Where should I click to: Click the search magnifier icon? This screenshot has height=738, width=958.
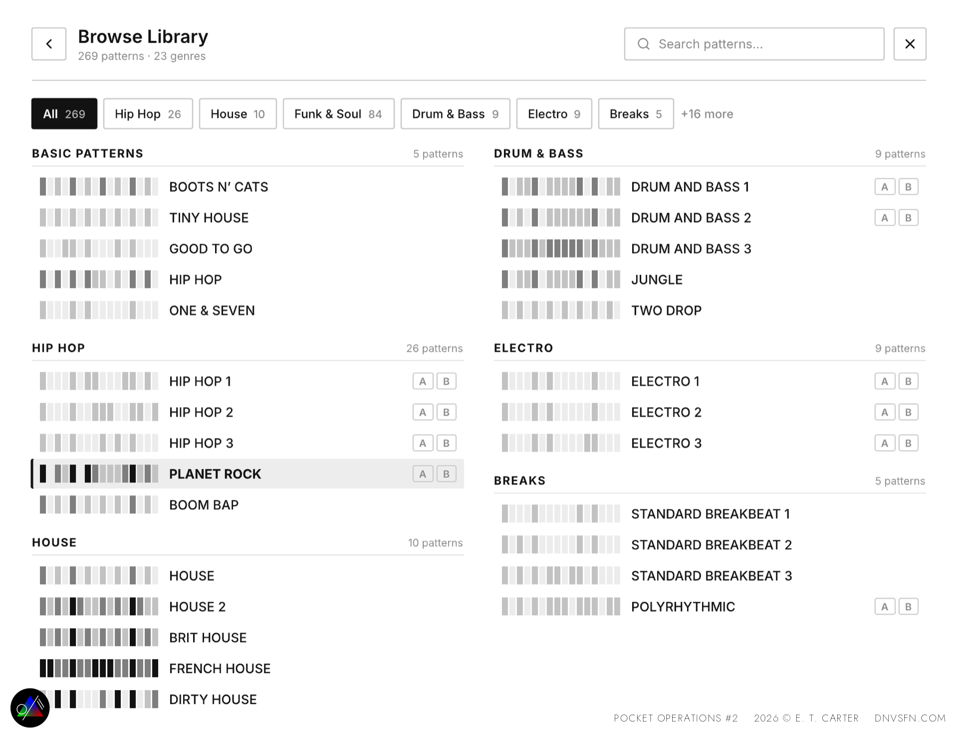(643, 44)
